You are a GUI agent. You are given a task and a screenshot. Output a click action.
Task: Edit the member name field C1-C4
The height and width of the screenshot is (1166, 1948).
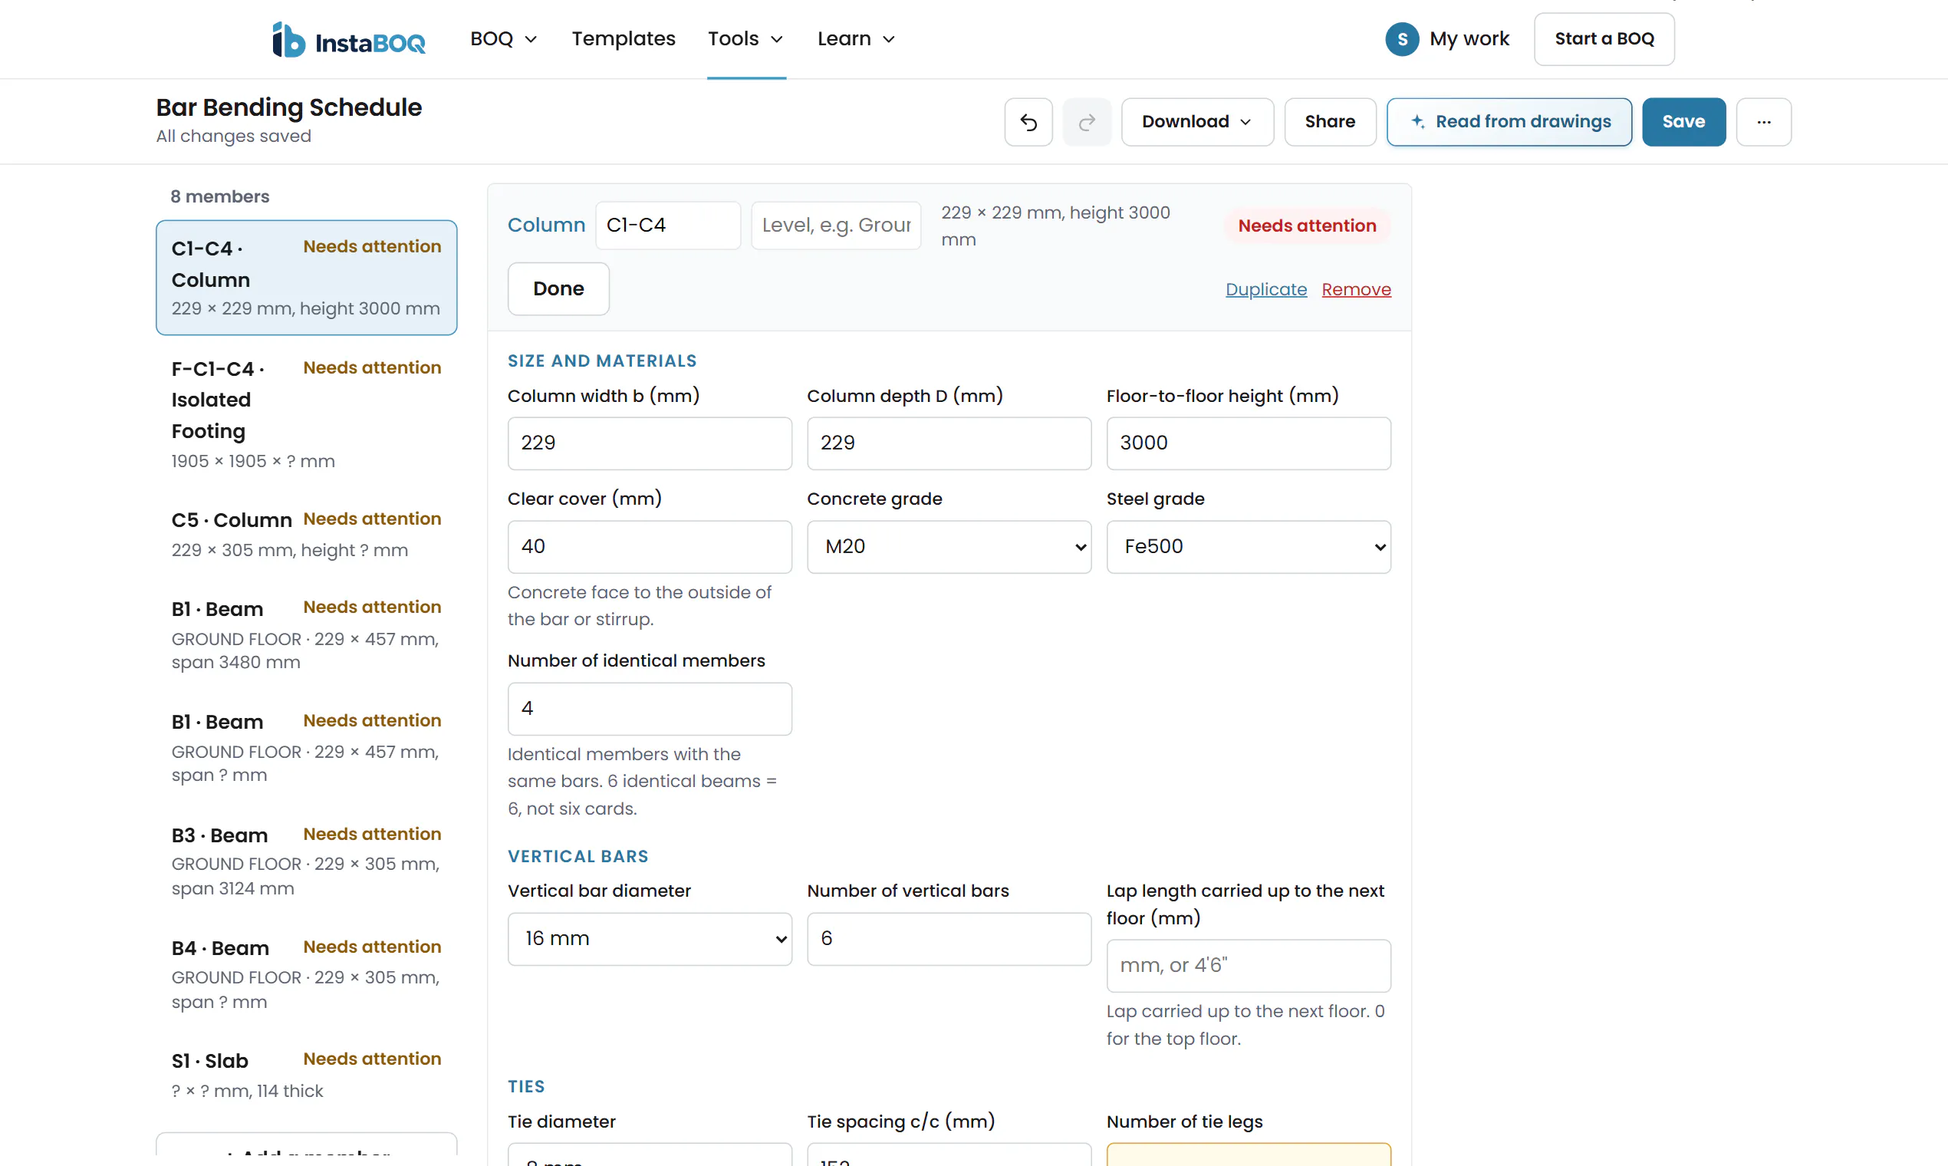pos(668,226)
